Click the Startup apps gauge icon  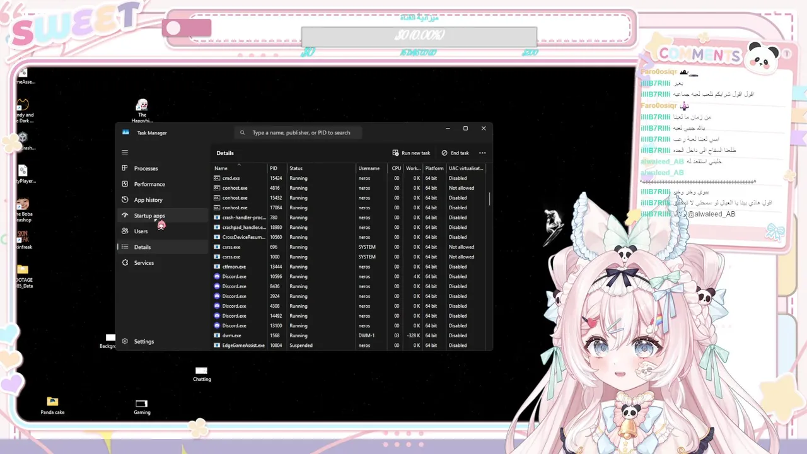125,216
